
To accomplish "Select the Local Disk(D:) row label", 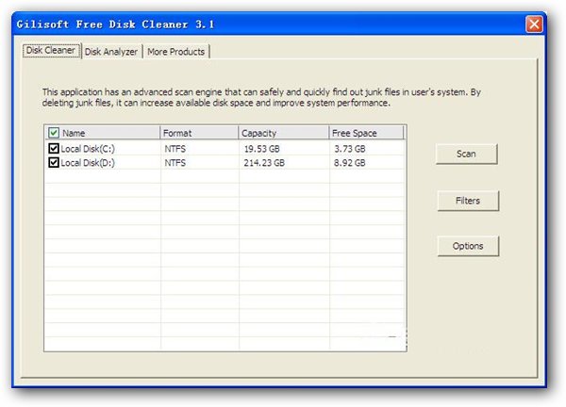I will point(88,163).
